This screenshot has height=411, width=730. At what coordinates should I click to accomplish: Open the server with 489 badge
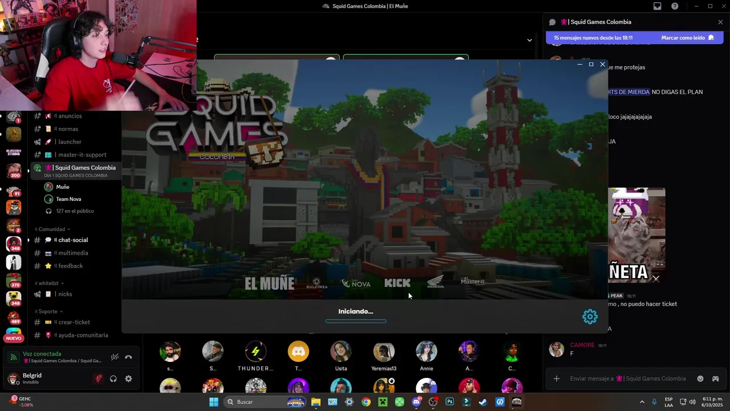click(14, 317)
